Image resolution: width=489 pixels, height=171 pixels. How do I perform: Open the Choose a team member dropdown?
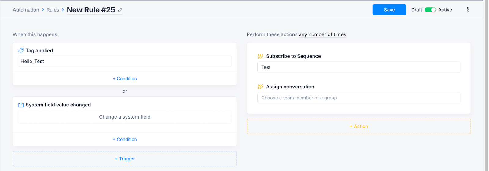[358, 98]
